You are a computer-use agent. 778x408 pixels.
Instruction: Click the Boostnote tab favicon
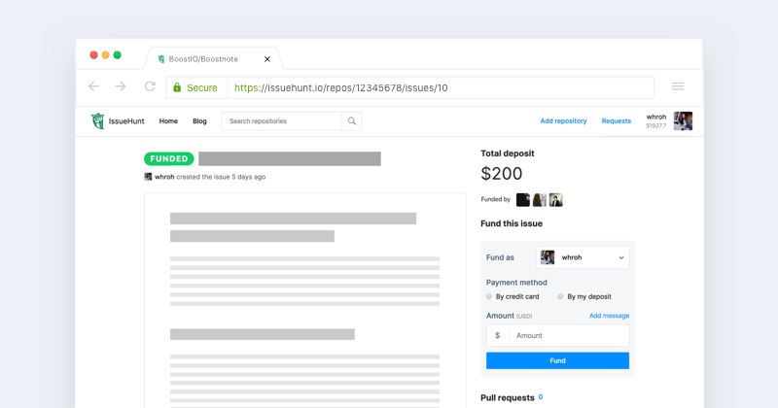[160, 59]
